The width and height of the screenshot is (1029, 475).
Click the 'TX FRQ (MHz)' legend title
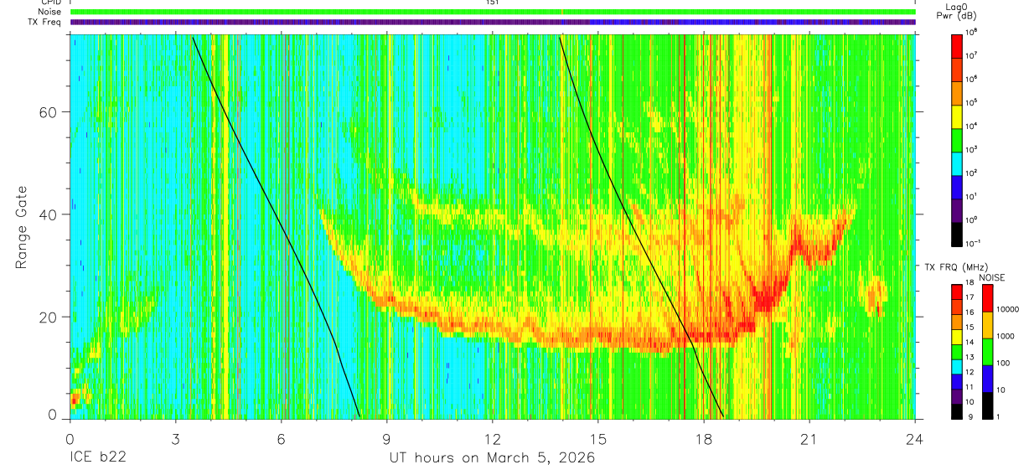point(955,267)
